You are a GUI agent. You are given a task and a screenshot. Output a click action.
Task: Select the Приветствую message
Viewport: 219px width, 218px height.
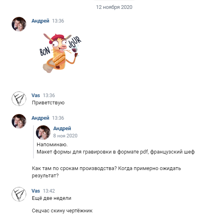tap(48, 103)
